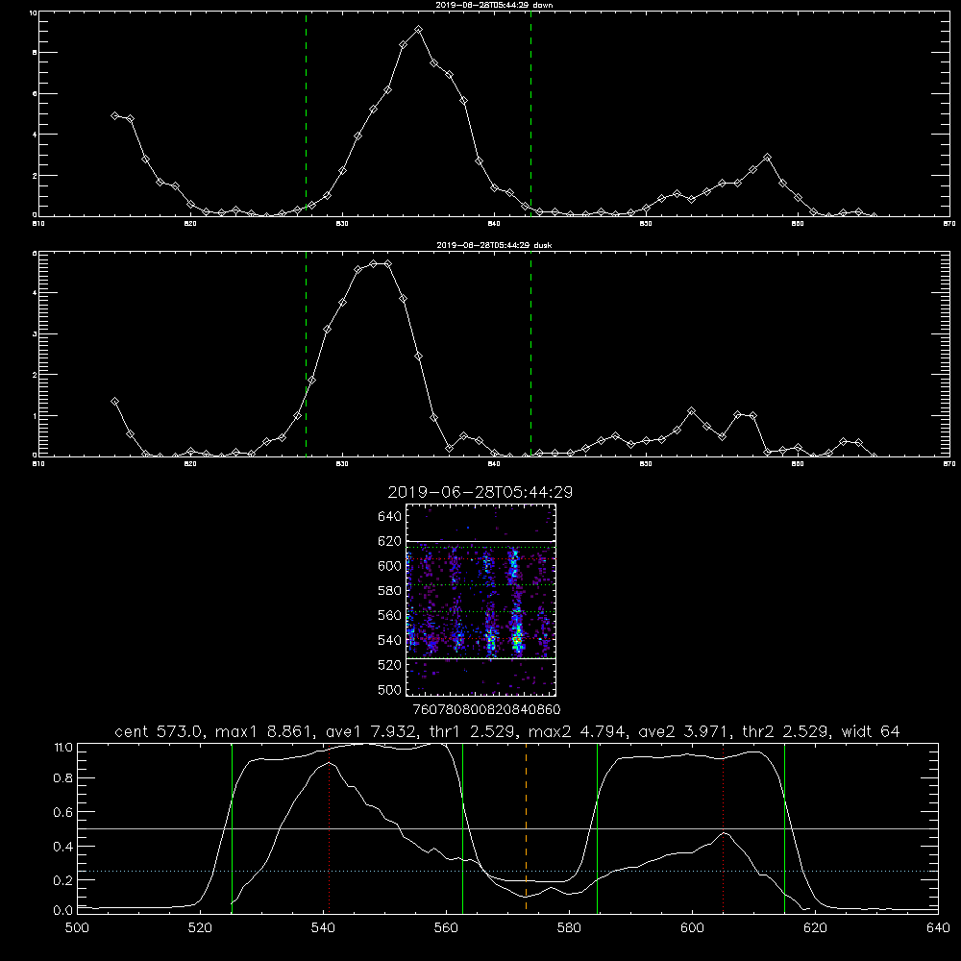Viewport: 961px width, 961px height.
Task: Click x-axis label 600 on bottom plot
Action: pos(692,928)
